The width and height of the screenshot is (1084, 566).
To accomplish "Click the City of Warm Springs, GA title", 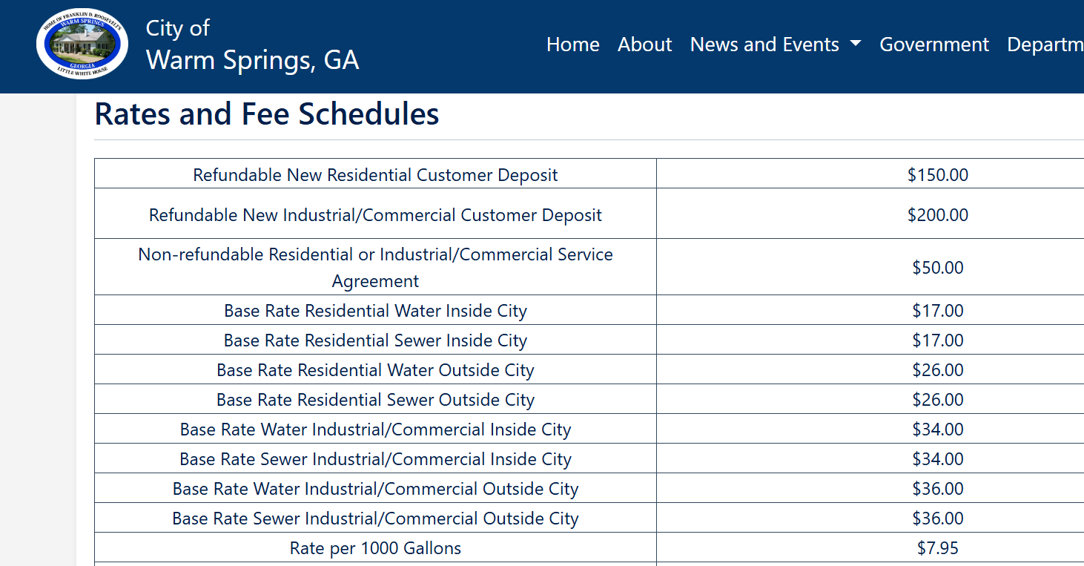I will click(x=252, y=46).
